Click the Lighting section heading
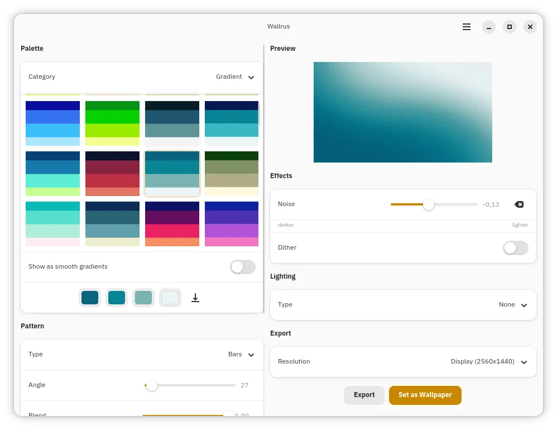Viewport: 557px width, 430px height. (x=283, y=276)
